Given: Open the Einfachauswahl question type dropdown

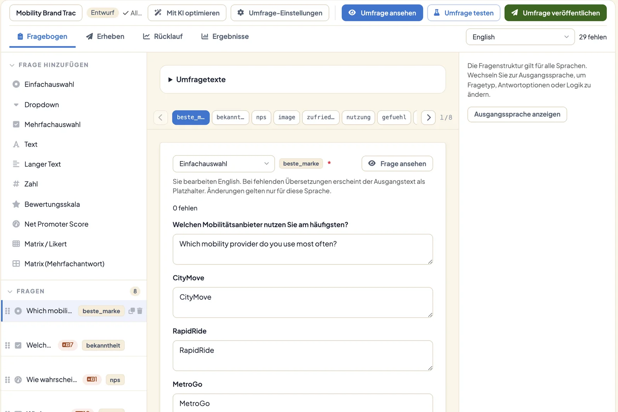Looking at the screenshot, I should [224, 164].
